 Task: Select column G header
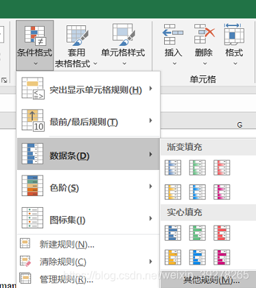pyautogui.click(x=240, y=125)
